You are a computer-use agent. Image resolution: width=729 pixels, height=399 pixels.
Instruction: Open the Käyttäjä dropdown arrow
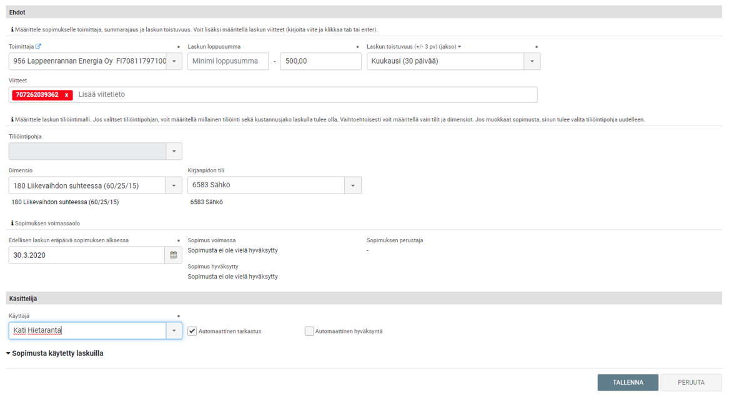174,331
